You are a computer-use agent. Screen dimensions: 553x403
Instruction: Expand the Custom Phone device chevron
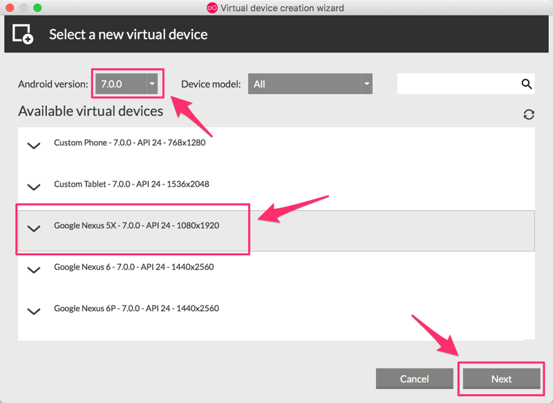(34, 145)
